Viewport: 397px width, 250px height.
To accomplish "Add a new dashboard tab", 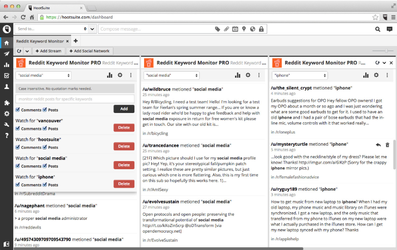I will pos(76,41).
